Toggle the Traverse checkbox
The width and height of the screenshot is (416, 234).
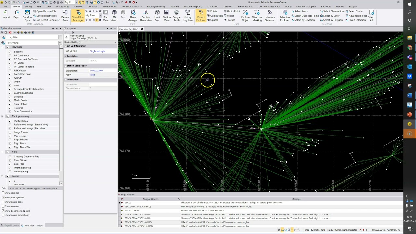10,108
